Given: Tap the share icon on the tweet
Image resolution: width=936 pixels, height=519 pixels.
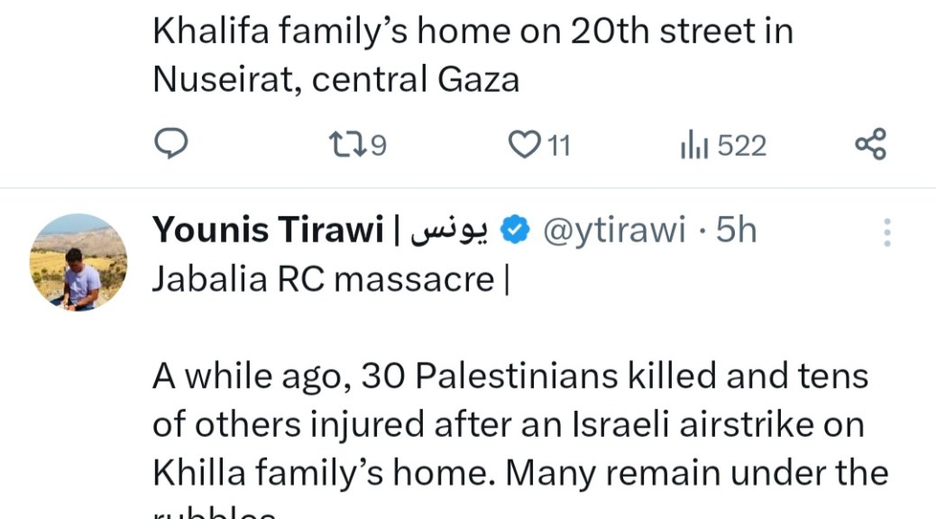Looking at the screenshot, I should pos(870,144).
